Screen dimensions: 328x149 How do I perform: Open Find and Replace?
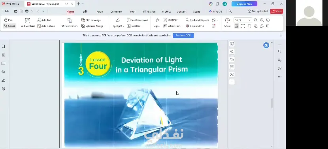pos(197,20)
